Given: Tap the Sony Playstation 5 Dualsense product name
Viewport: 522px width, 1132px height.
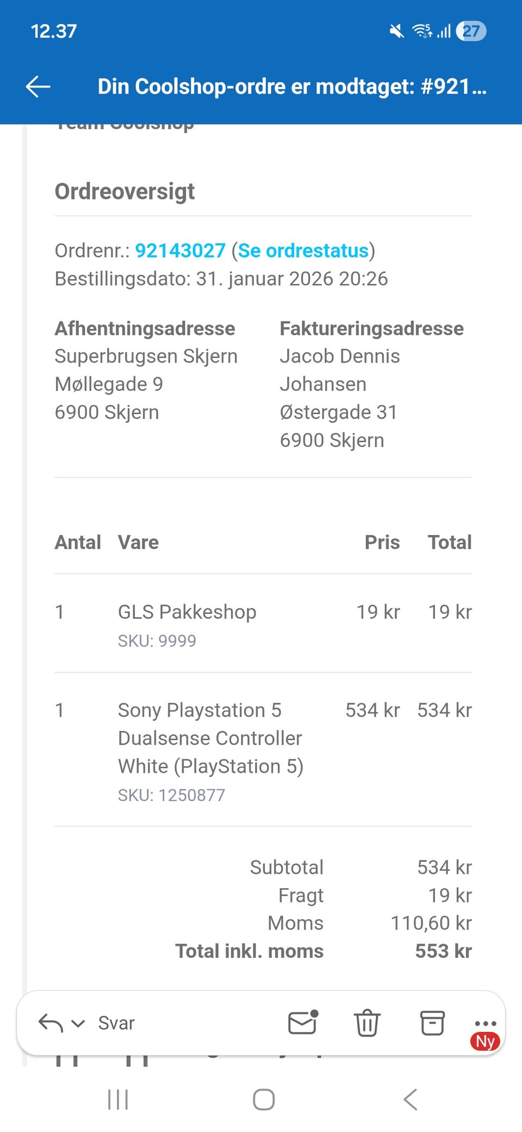Looking at the screenshot, I should [210, 738].
